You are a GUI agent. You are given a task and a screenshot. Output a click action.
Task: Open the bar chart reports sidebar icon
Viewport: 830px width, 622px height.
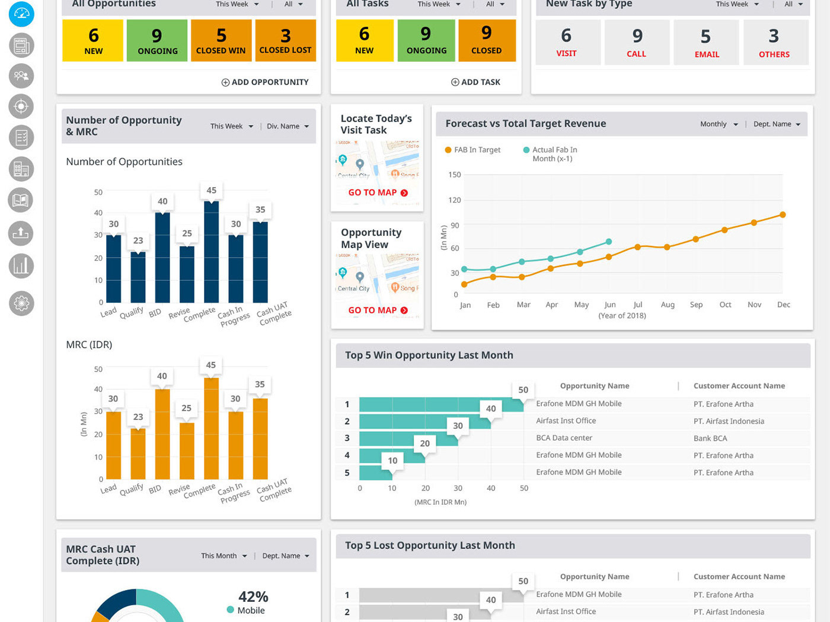(21, 266)
